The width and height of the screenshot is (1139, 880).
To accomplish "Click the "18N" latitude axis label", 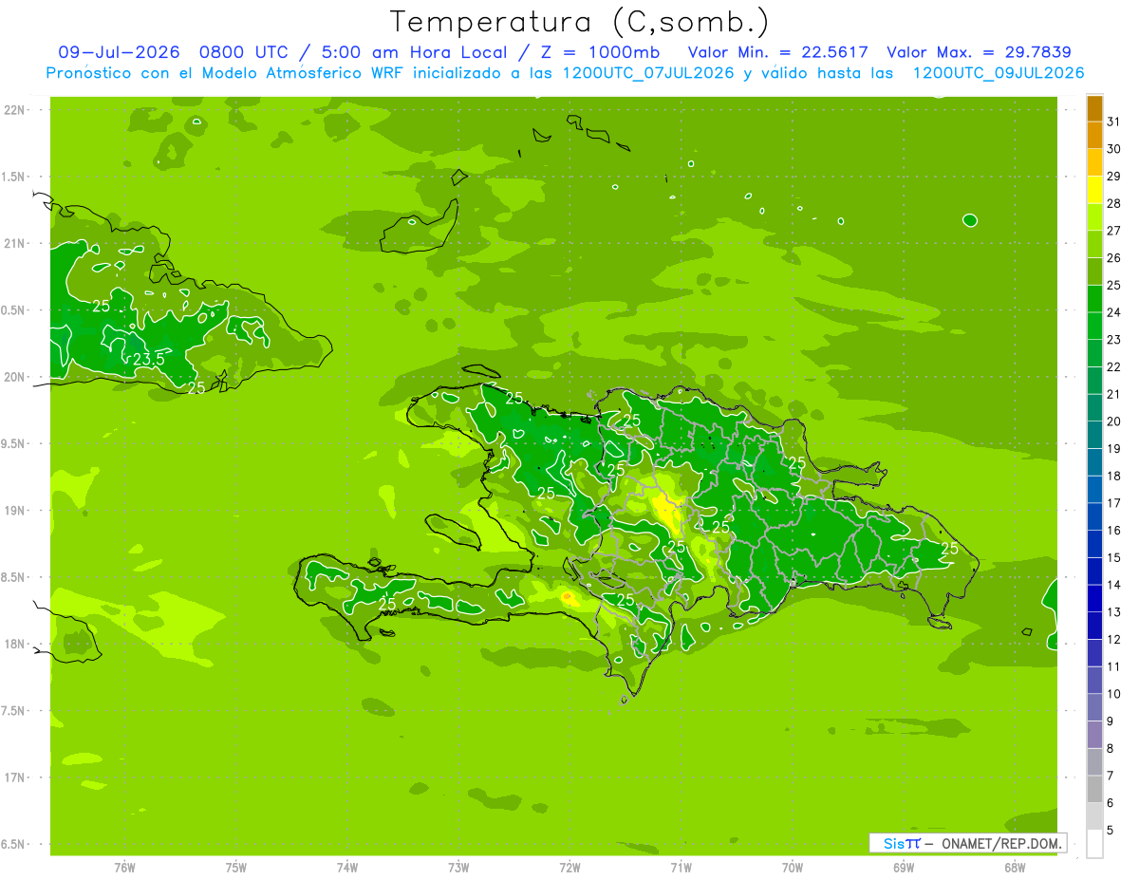I will point(14,645).
